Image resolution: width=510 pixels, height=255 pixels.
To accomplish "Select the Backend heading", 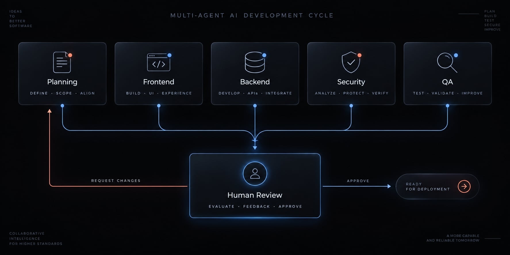I will click(255, 82).
